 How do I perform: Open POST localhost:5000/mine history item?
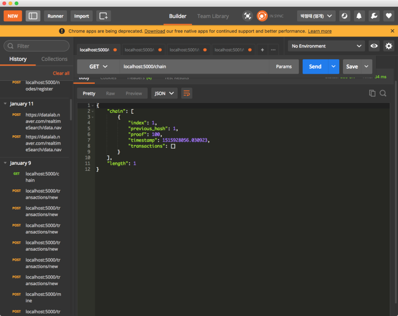click(x=36, y=297)
